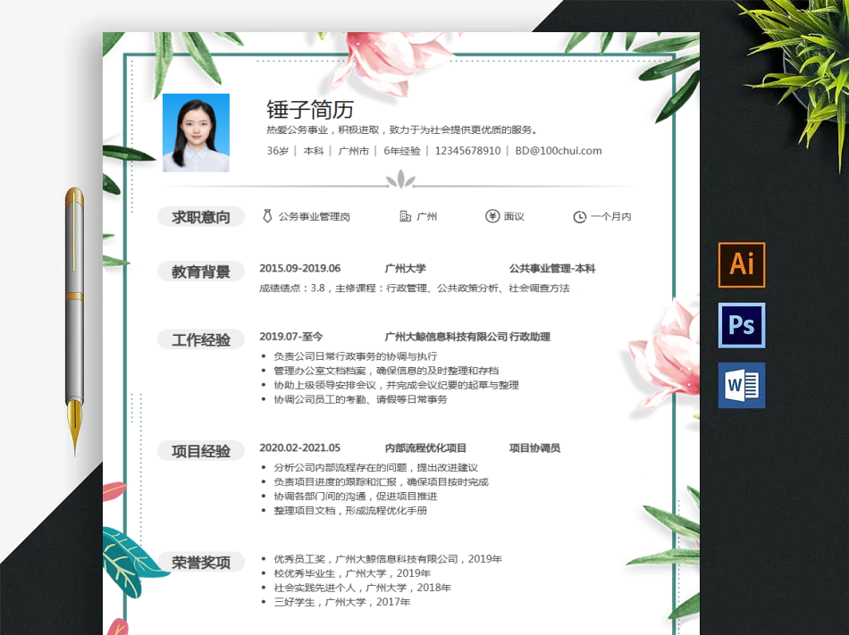The image size is (849, 635).
Task: Click the resume portrait photo
Action: click(196, 133)
